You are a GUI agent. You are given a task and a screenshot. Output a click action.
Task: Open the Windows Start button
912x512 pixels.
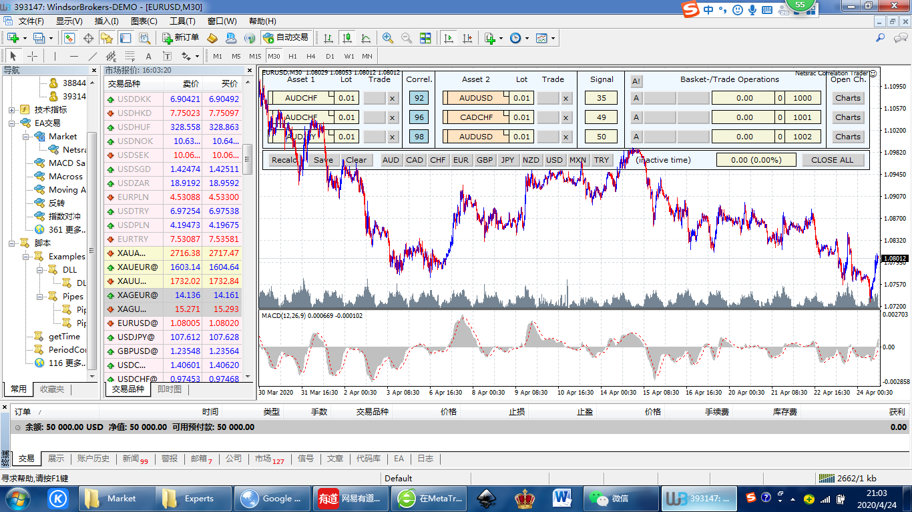click(17, 498)
